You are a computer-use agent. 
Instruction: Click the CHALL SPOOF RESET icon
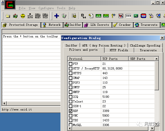pyautogui.click(x=38, y=16)
